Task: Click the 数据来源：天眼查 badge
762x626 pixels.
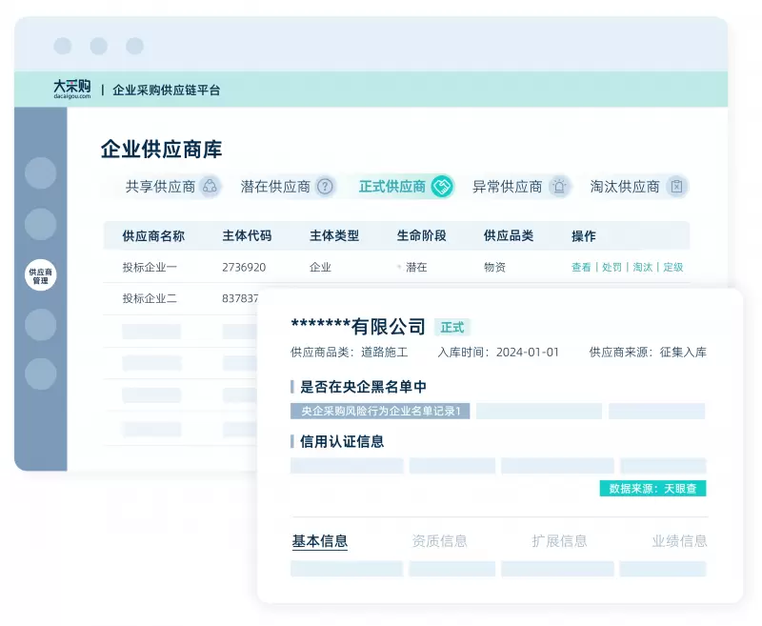Action: coord(652,489)
